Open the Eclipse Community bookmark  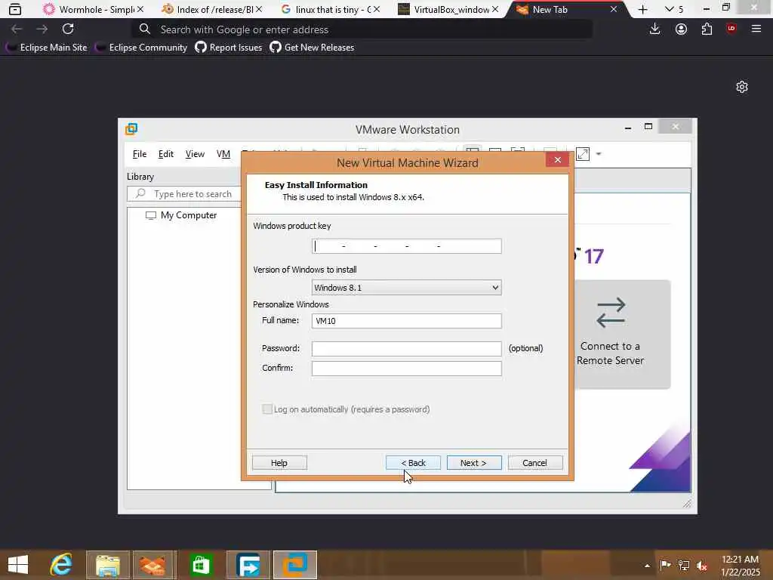141,48
